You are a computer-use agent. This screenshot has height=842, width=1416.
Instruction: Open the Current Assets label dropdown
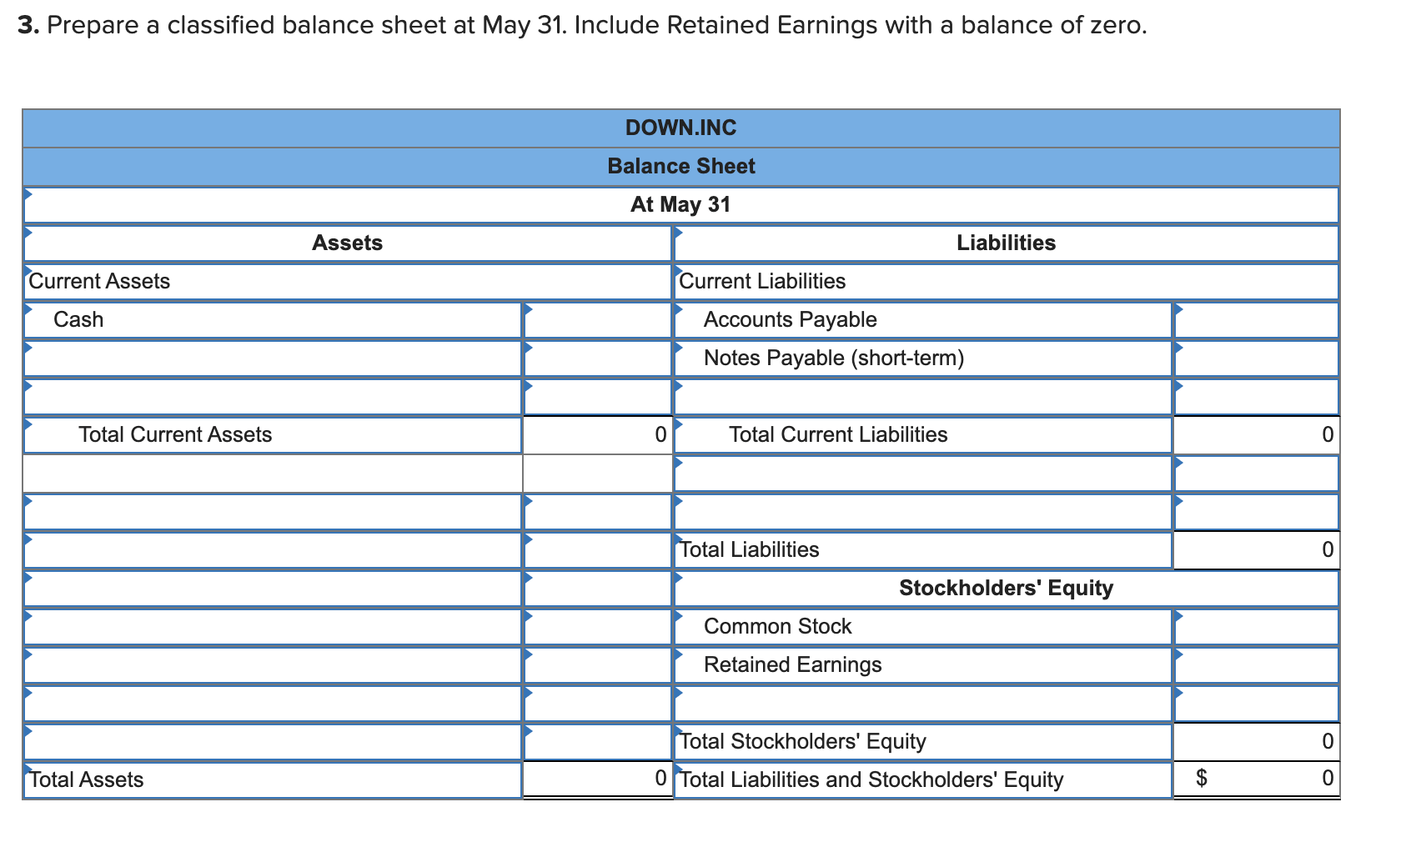coord(347,282)
